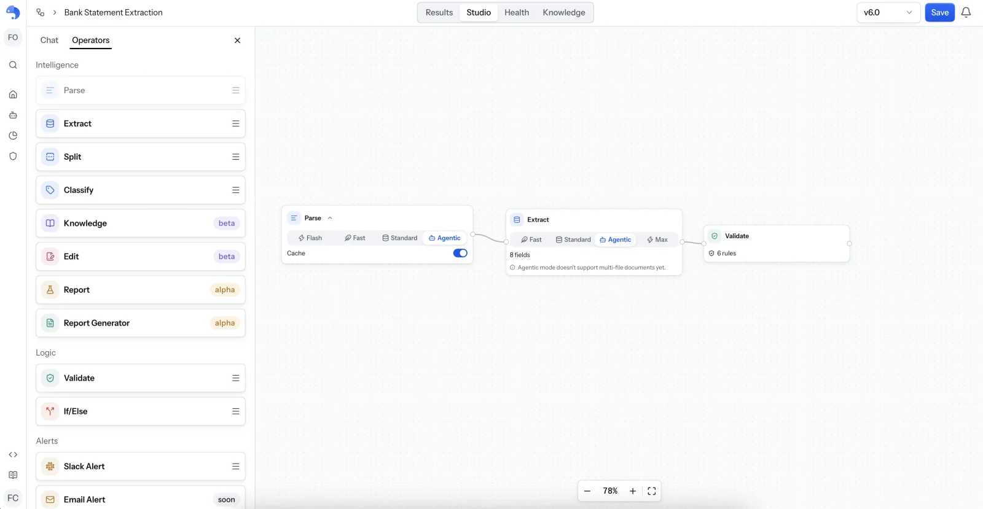Select Fast mode in Extract node

point(531,239)
